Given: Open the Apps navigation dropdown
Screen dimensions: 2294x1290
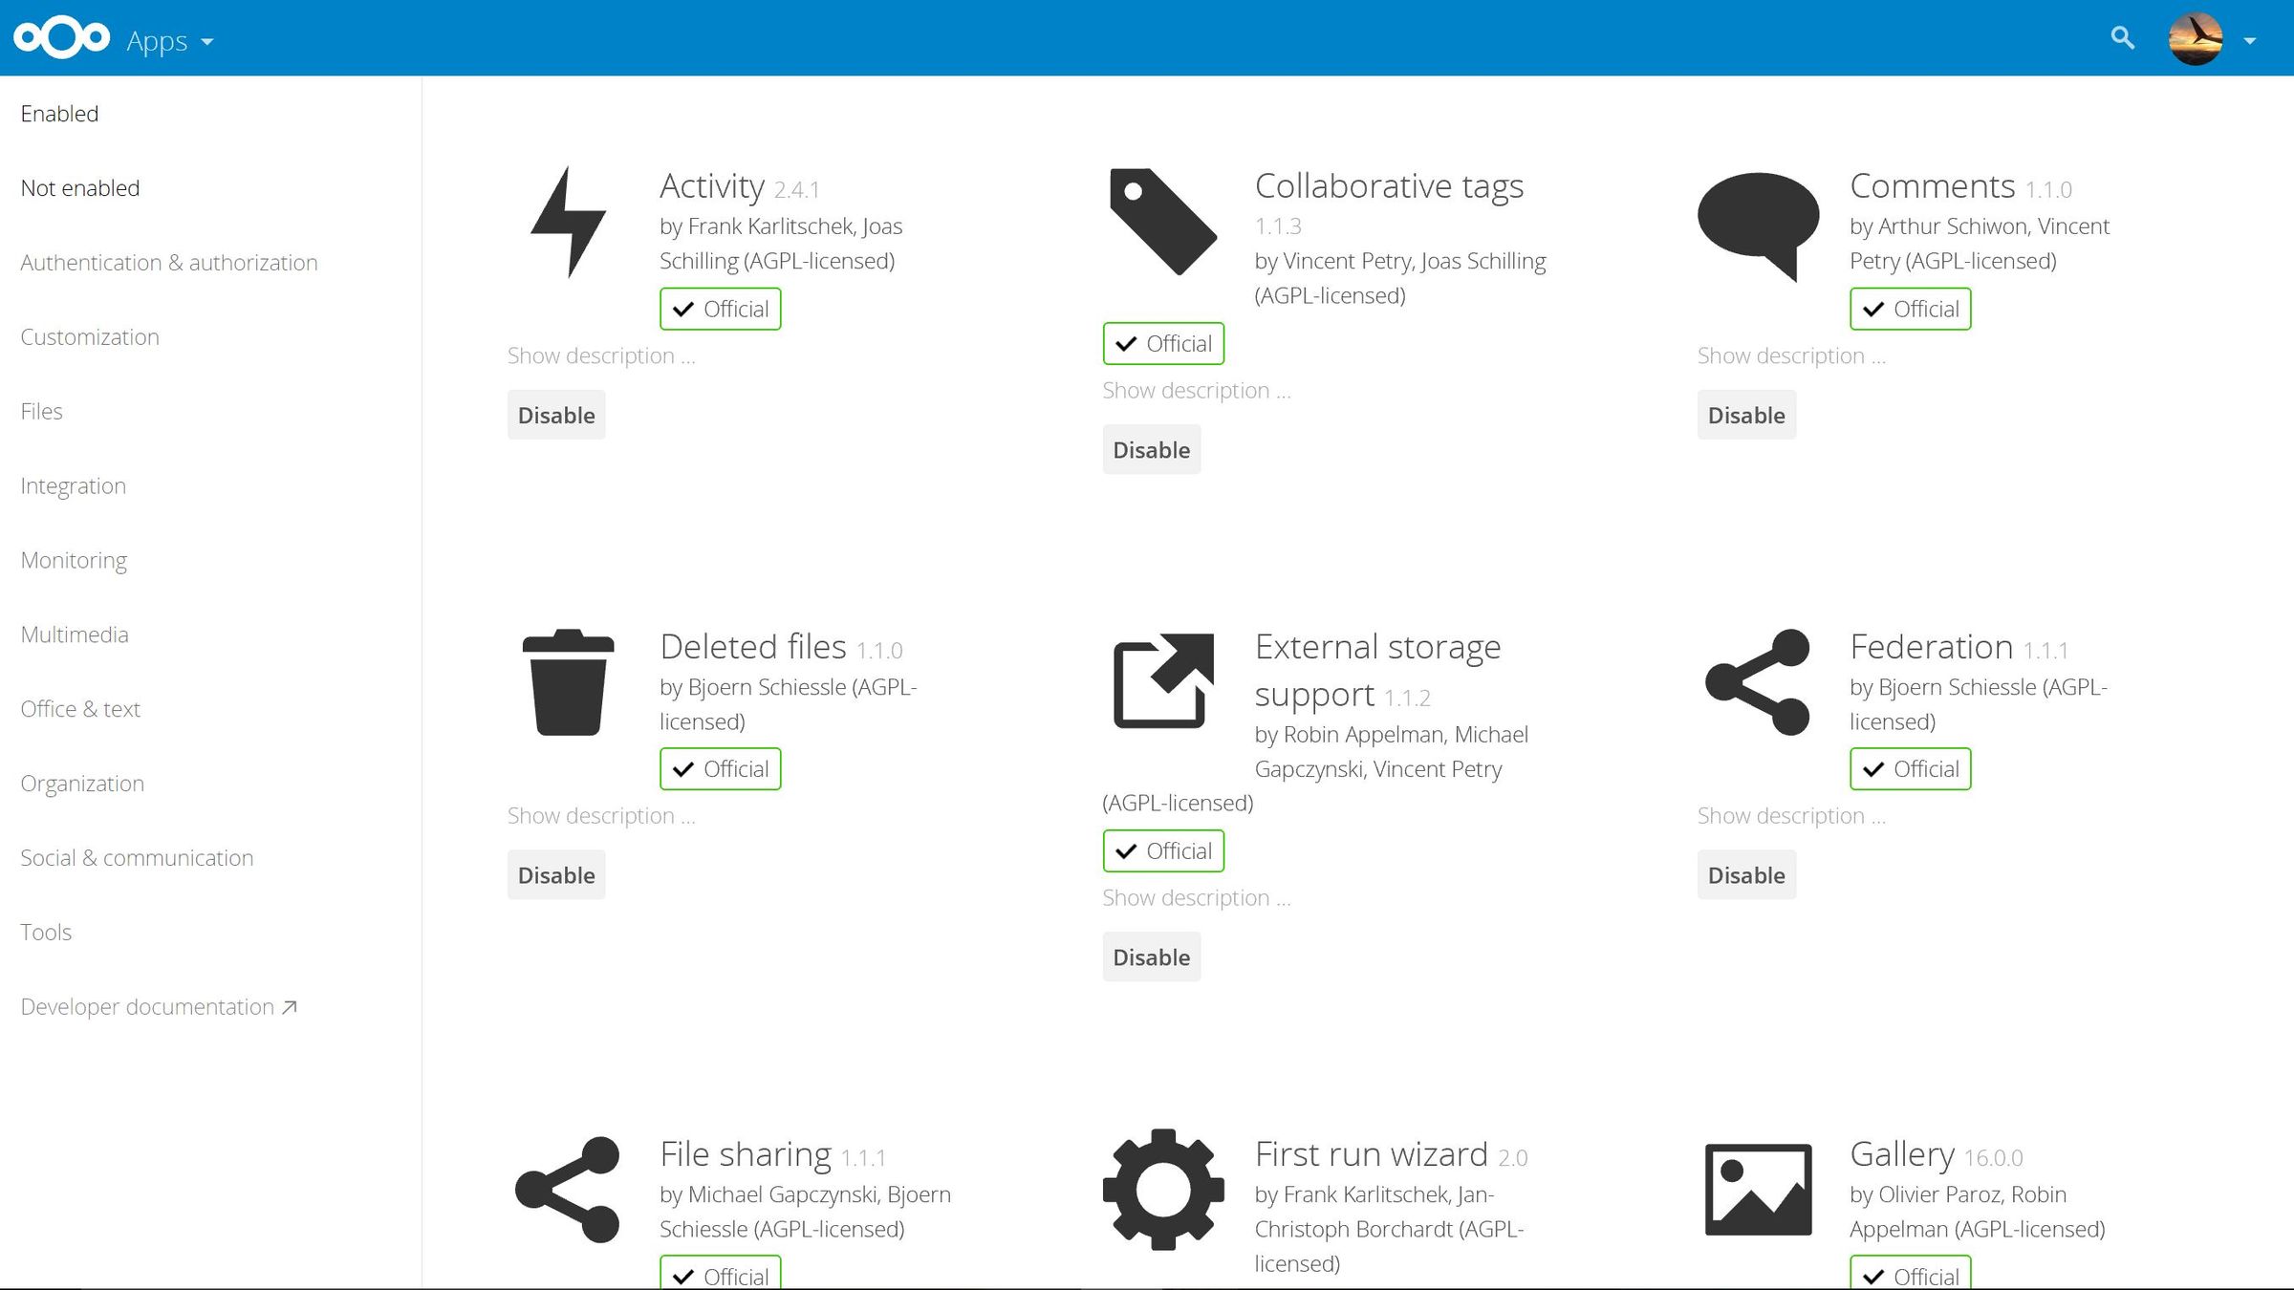Looking at the screenshot, I should pyautogui.click(x=170, y=40).
